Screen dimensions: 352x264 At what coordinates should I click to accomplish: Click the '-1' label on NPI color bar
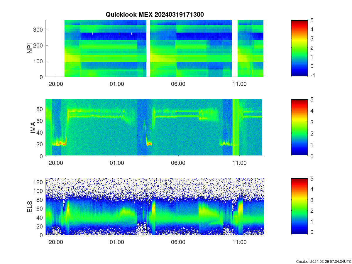point(312,75)
